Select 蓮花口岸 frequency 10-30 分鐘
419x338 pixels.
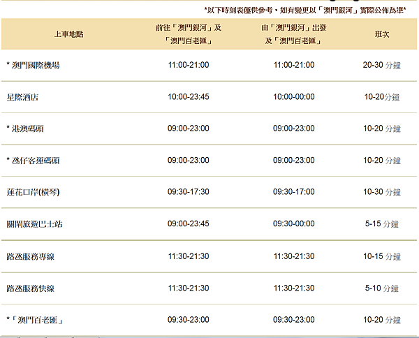pyautogui.click(x=382, y=192)
